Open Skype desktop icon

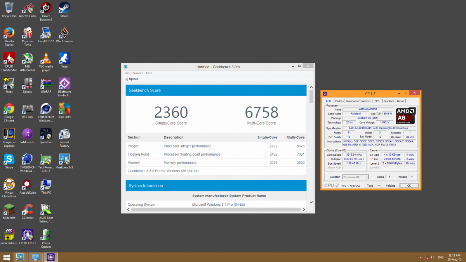[9, 161]
